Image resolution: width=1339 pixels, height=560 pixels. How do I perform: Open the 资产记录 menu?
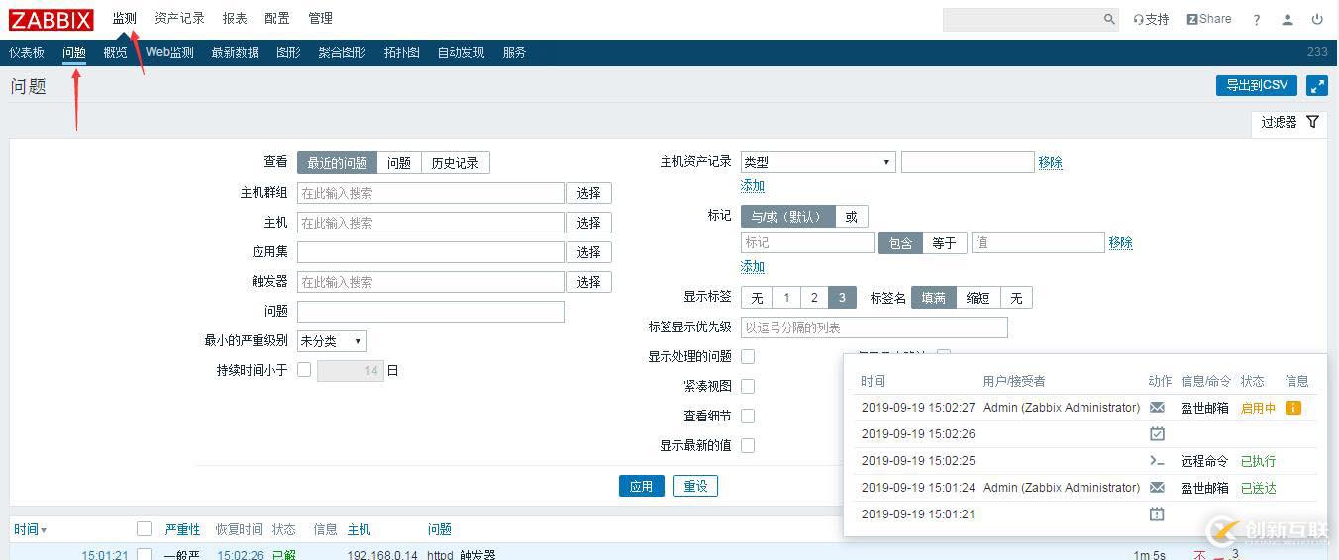pyautogui.click(x=179, y=18)
